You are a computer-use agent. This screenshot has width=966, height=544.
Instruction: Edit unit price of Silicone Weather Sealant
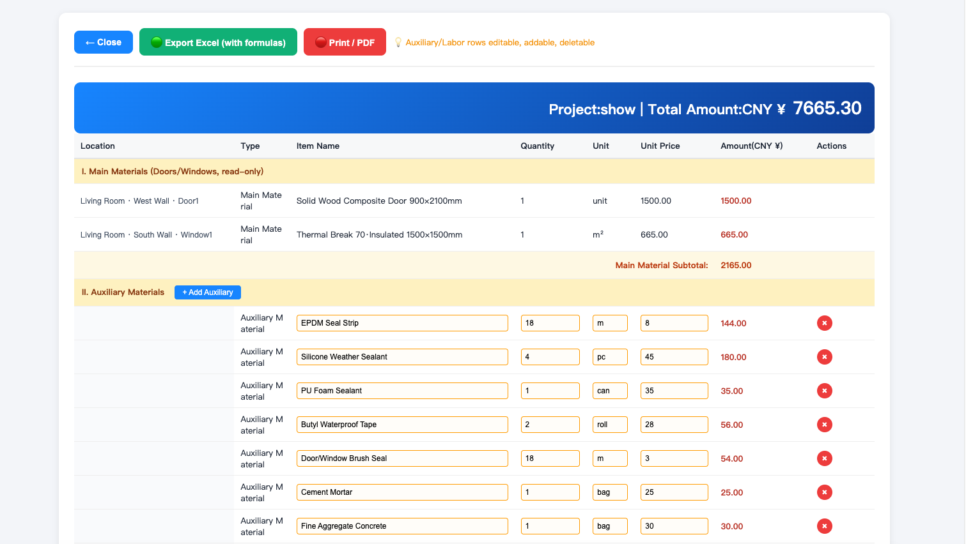[x=674, y=357]
